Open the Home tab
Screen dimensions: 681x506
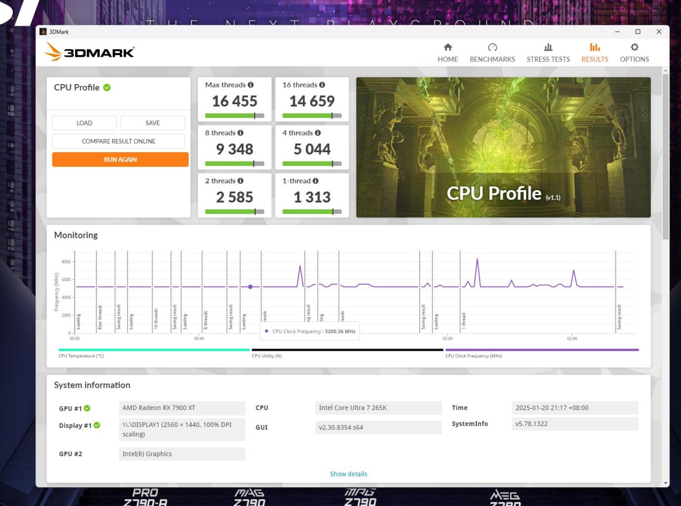tap(448, 52)
